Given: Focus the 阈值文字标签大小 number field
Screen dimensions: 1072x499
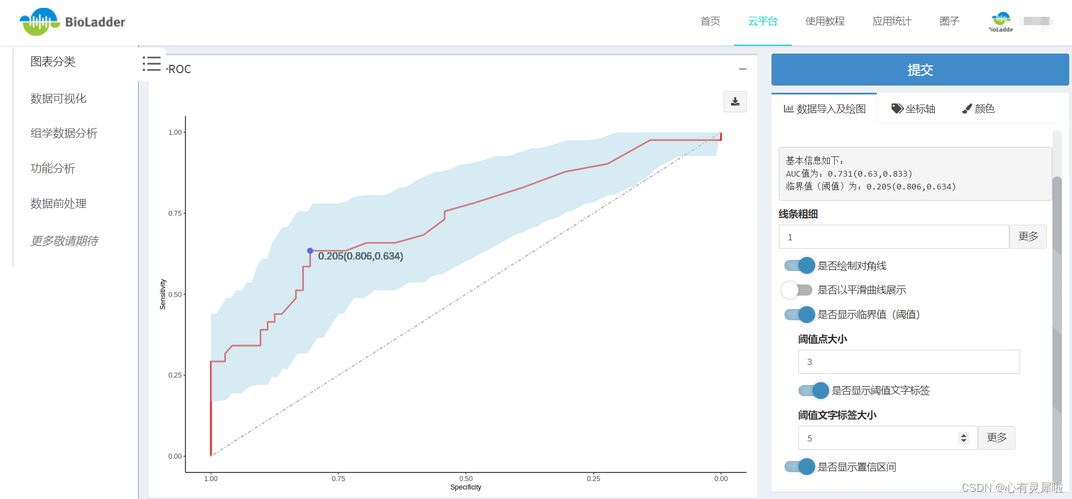Looking at the screenshot, I should [888, 438].
